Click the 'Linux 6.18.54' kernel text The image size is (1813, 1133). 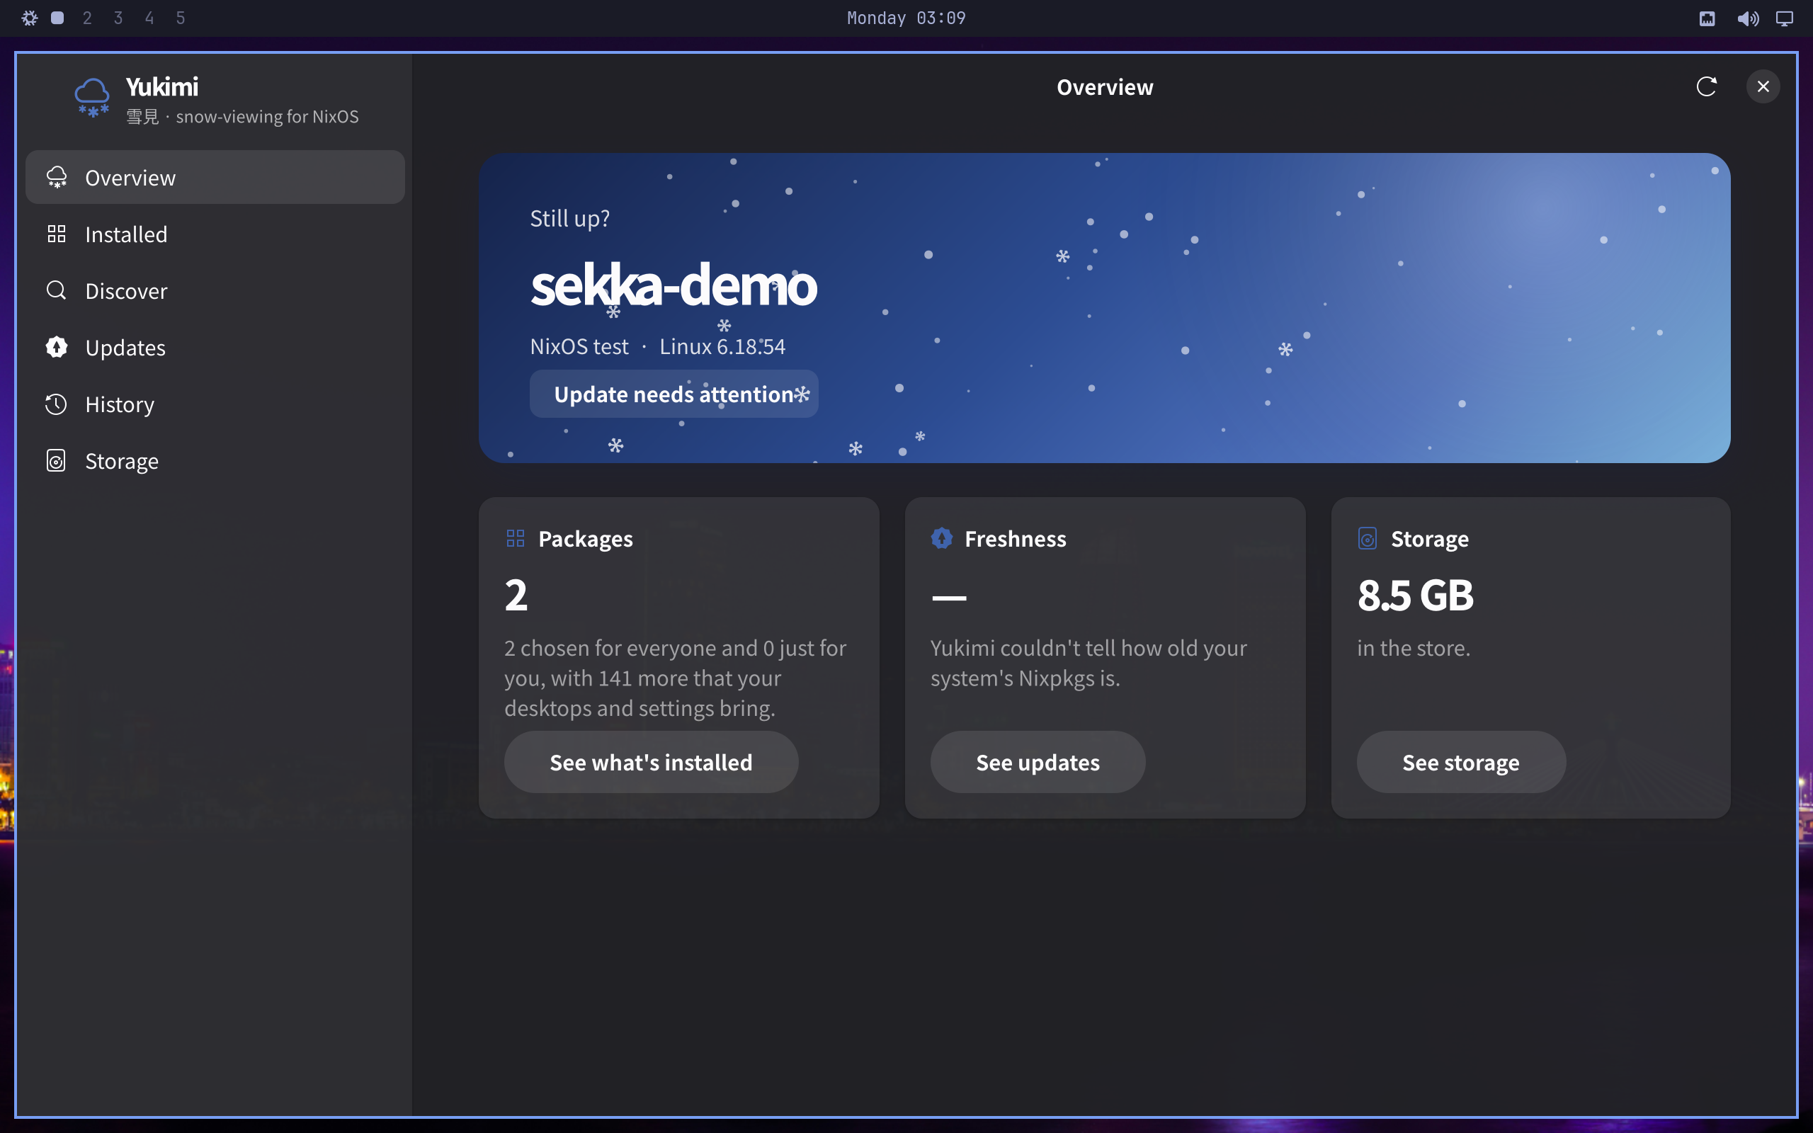click(x=722, y=347)
